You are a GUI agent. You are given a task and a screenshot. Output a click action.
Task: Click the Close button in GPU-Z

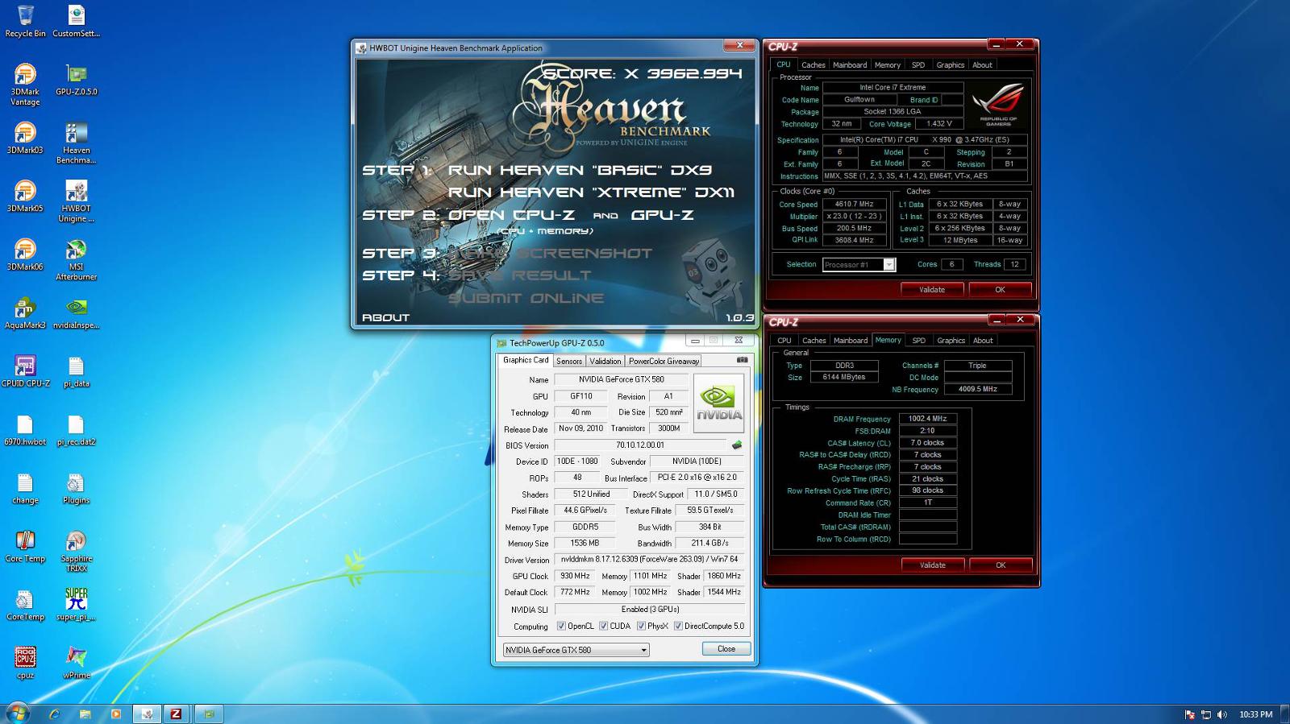tap(726, 648)
